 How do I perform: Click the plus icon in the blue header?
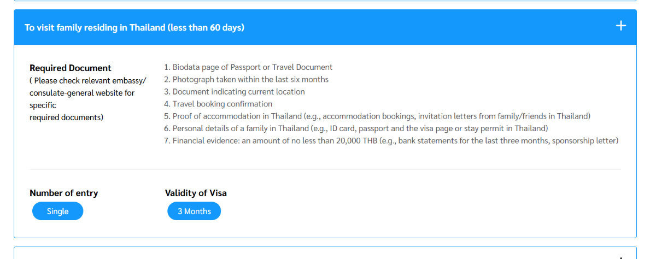620,26
